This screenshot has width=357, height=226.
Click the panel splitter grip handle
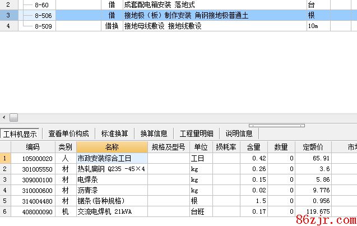pos(276,126)
